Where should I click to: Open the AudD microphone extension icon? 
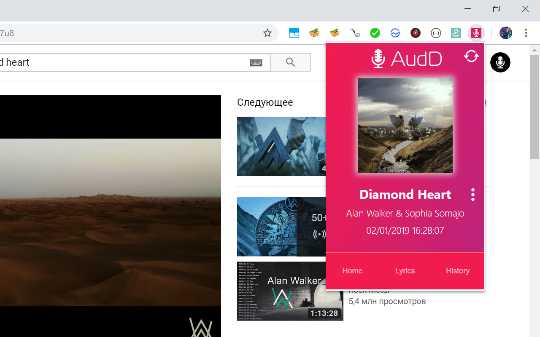click(476, 33)
